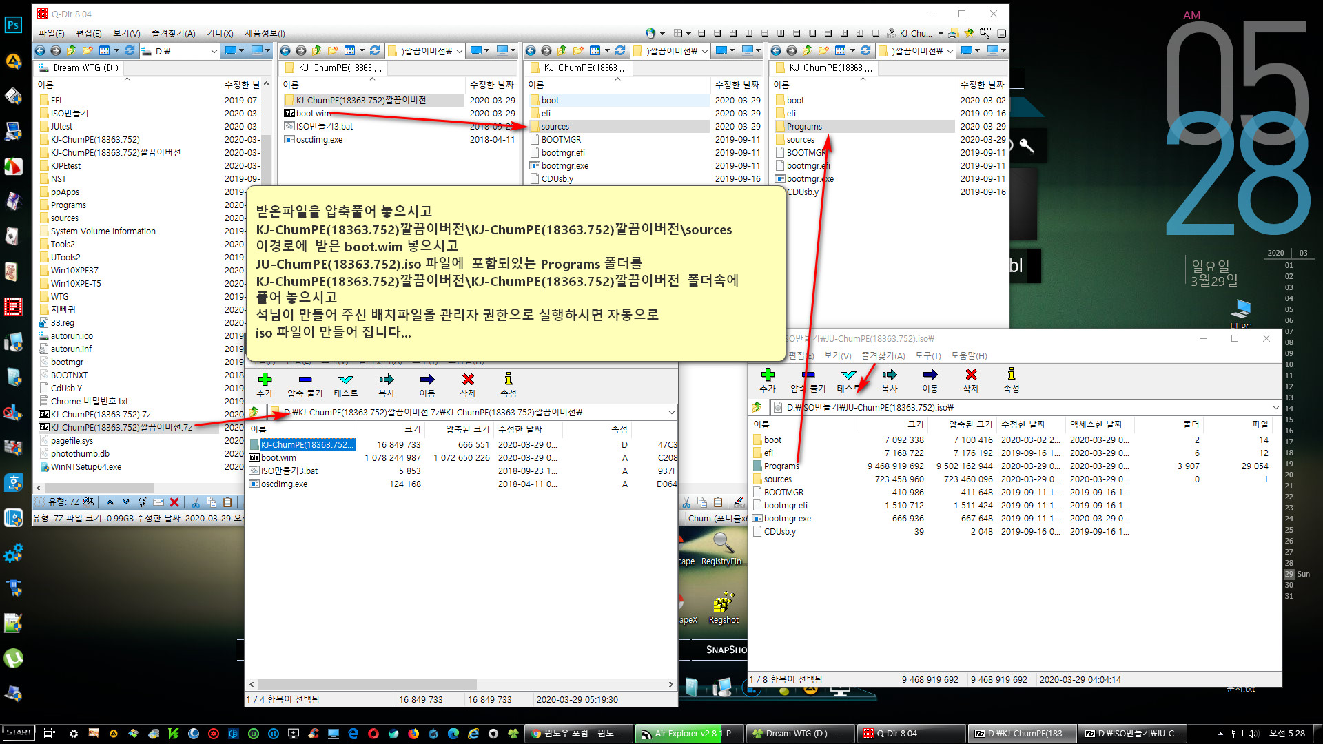Open 도움말(H) menu in ISO 7-Zip window
This screenshot has width=1323, height=744.
pos(969,355)
